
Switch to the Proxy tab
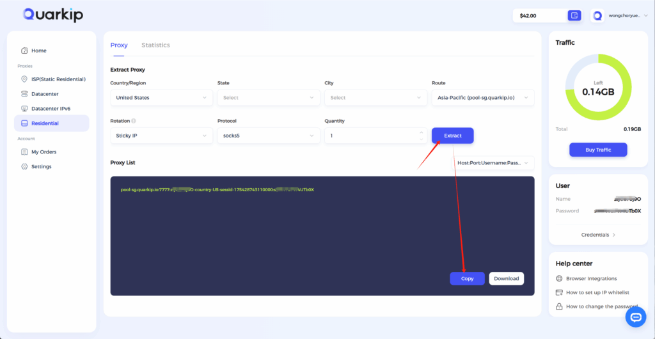tap(119, 45)
